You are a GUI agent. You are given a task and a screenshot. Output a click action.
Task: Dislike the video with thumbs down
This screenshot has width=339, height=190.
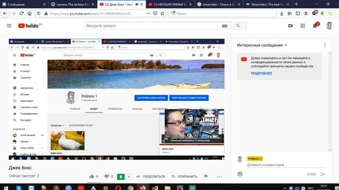(x=106, y=176)
